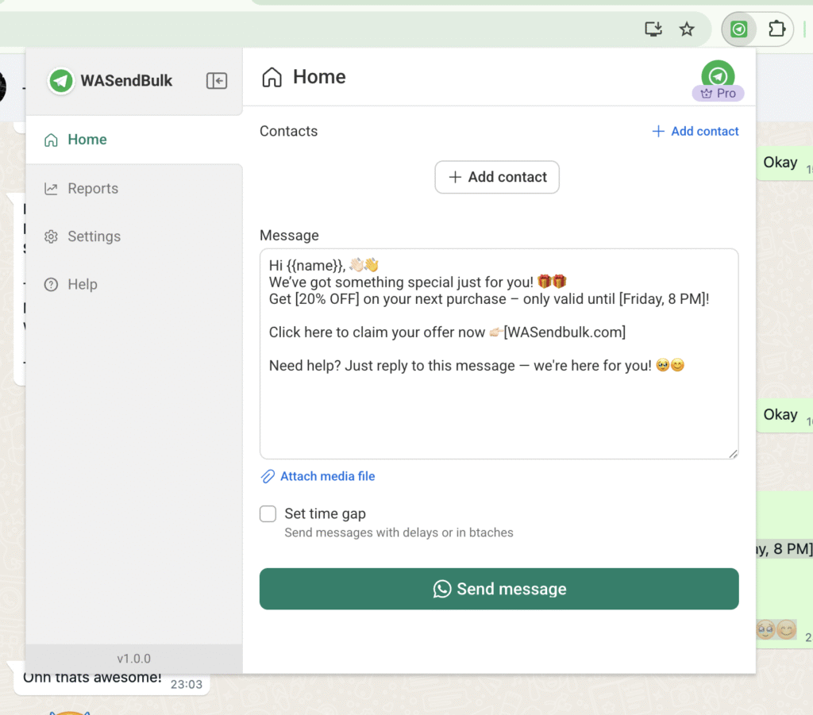Open the browser Extensions puzzle icon
Viewport: 813px width, 715px height.
pos(776,29)
